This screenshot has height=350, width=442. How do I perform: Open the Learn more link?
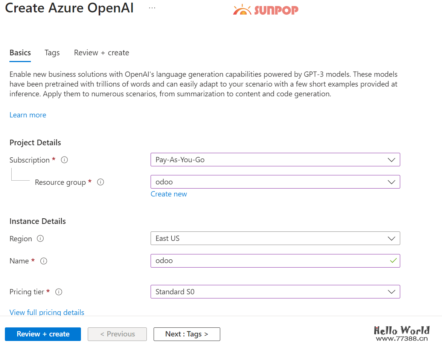(28, 115)
